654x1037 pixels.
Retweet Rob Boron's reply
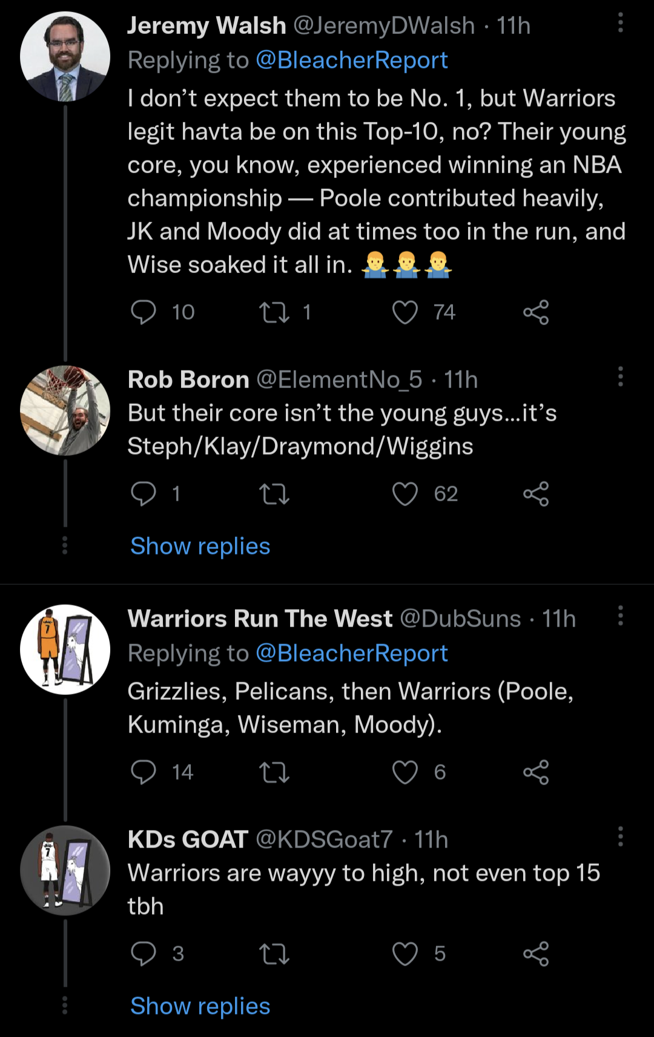274,494
